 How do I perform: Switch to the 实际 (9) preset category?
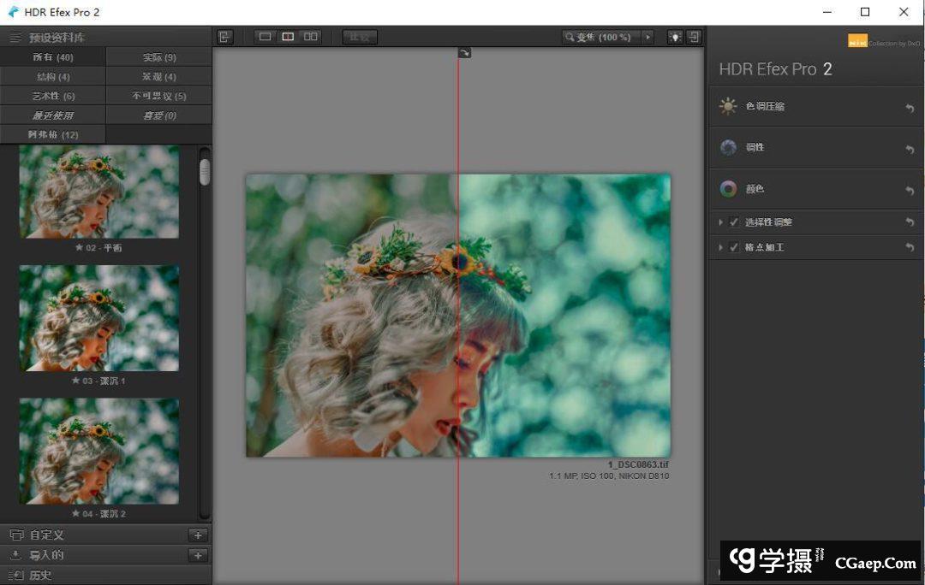[158, 57]
